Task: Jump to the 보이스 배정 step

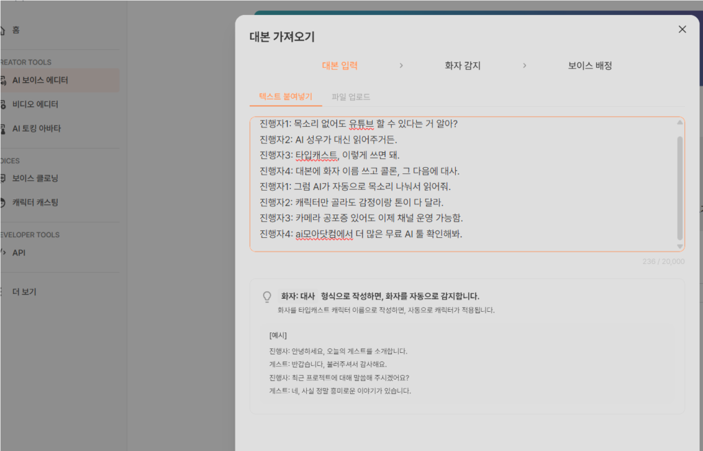Action: [x=590, y=66]
